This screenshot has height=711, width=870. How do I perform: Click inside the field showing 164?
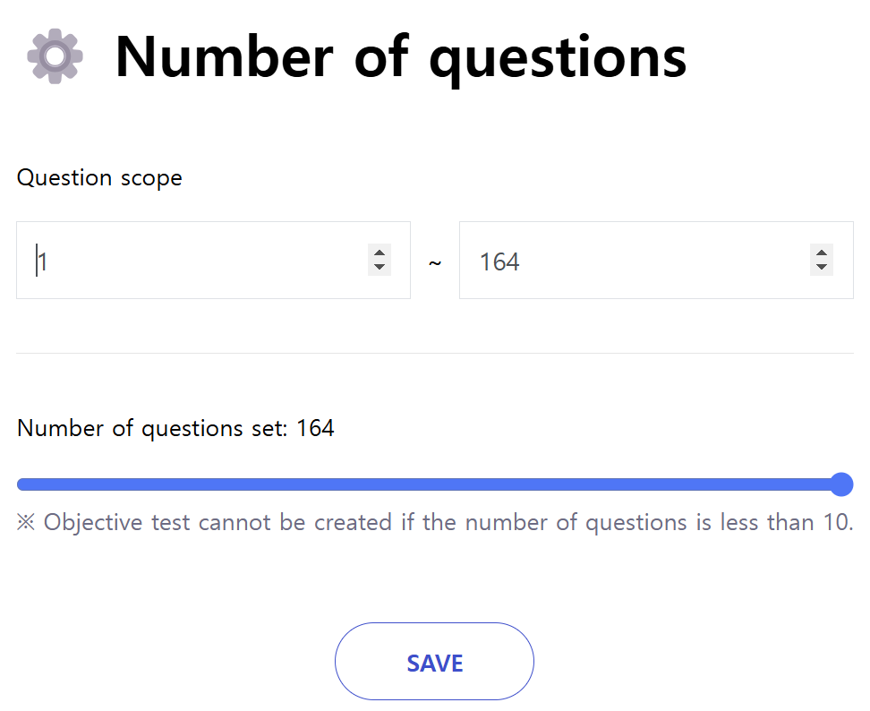point(627,260)
